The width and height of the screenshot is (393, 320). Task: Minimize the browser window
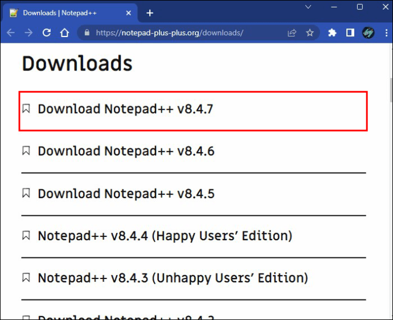click(x=334, y=7)
